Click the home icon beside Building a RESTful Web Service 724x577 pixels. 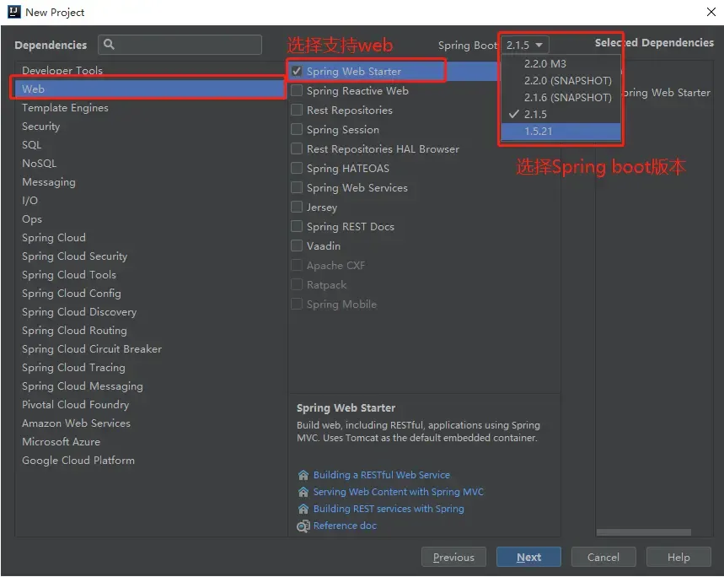[x=303, y=475]
